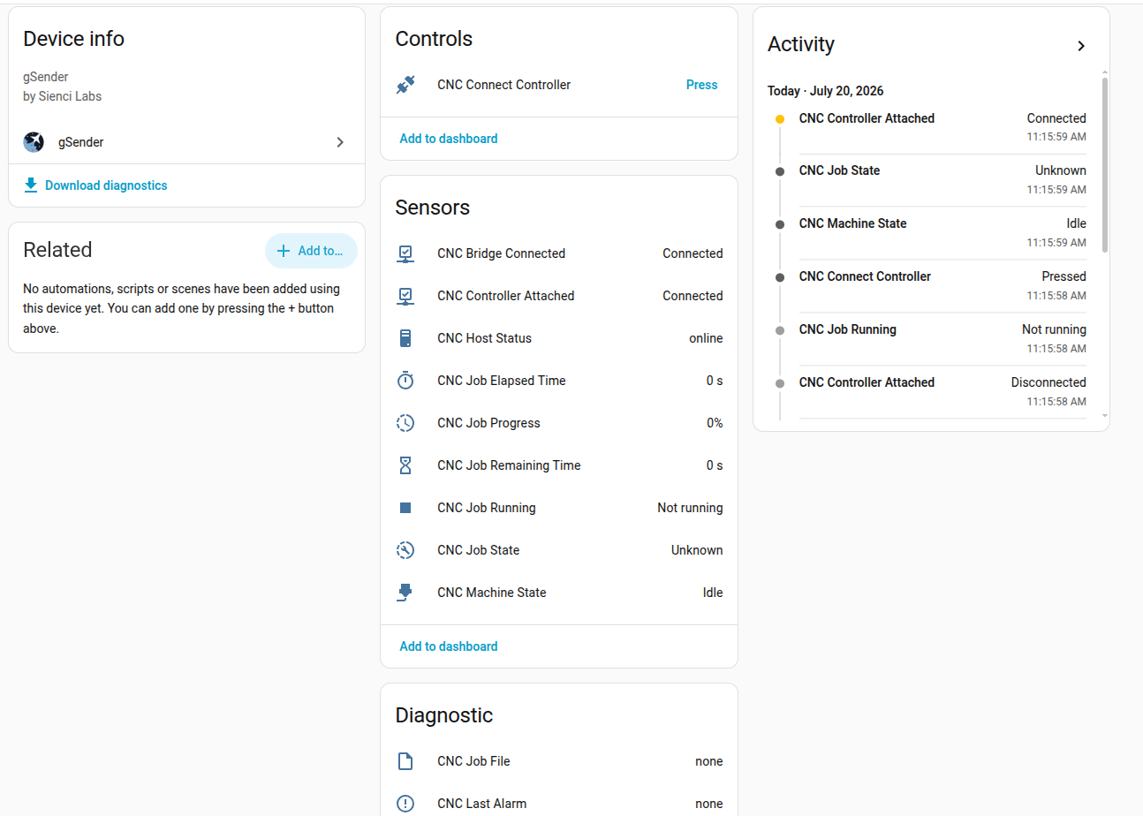Open the gSender integration entry
1143x816 pixels.
coord(186,142)
